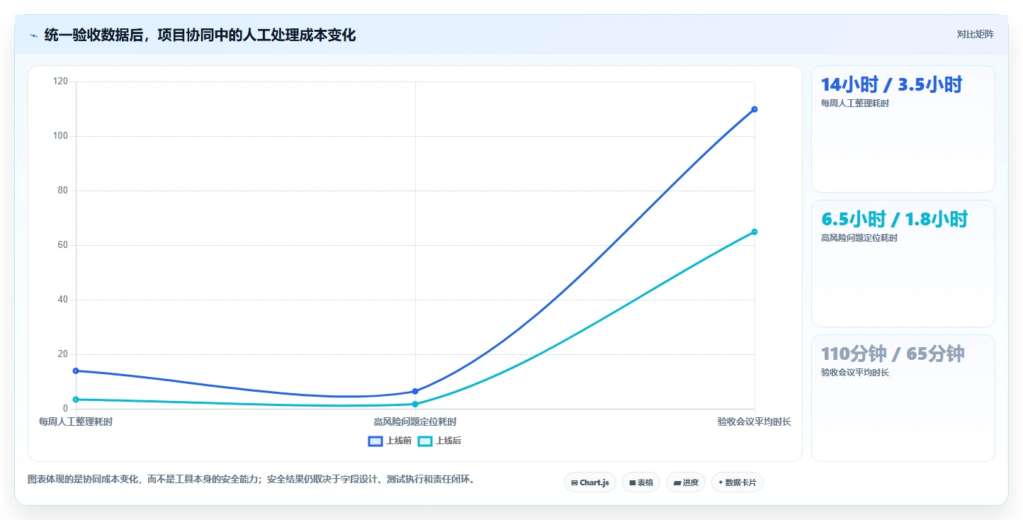The height and width of the screenshot is (520, 1023).
Task: Click the x-axis label 验收会议平均时长
Action: tap(754, 422)
